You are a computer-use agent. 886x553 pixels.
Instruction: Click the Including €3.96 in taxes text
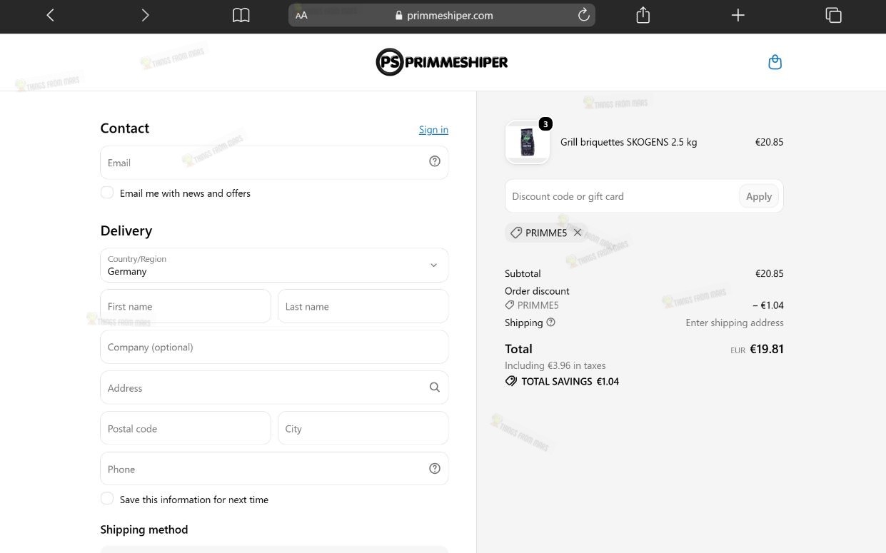pyautogui.click(x=555, y=365)
